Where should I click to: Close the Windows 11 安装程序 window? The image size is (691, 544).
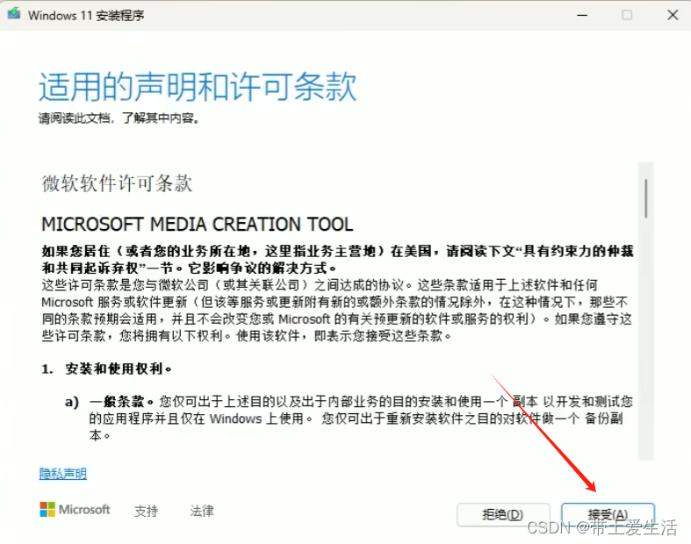673,15
